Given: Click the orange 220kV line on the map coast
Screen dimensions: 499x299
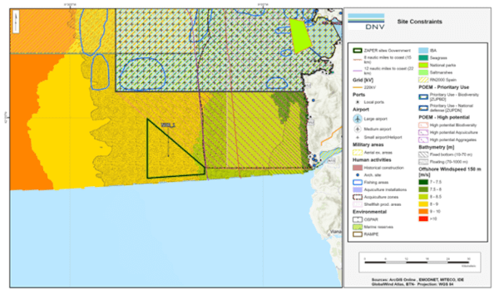Looking at the screenshot, I should click(x=331, y=135).
